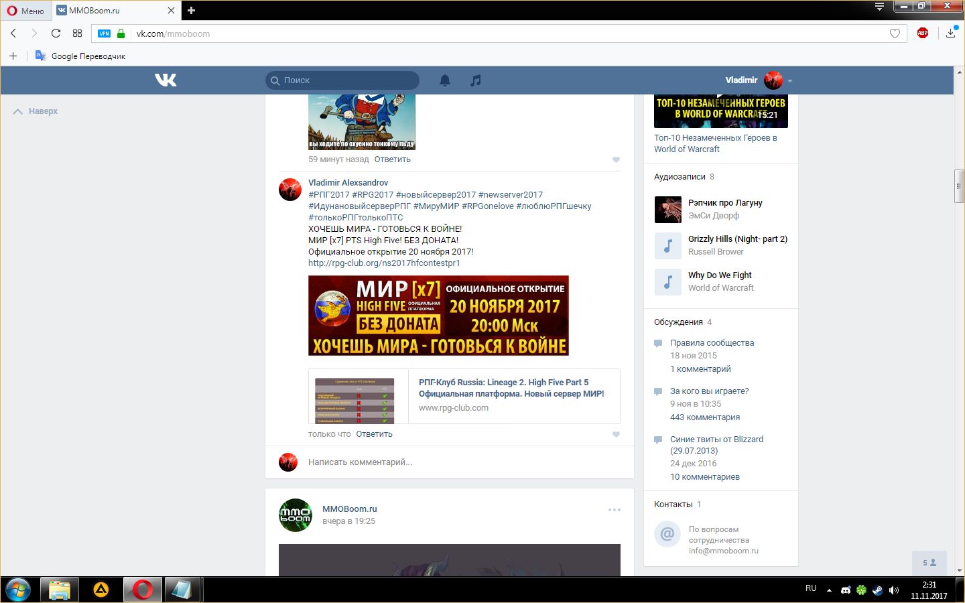Image resolution: width=965 pixels, height=603 pixels.
Task: Go forward to next page
Action: pos(34,33)
